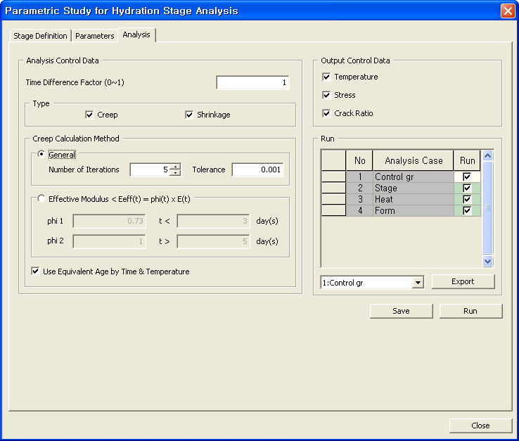Select the Effective Modulus radio option
This screenshot has height=441, width=519.
tap(42, 199)
